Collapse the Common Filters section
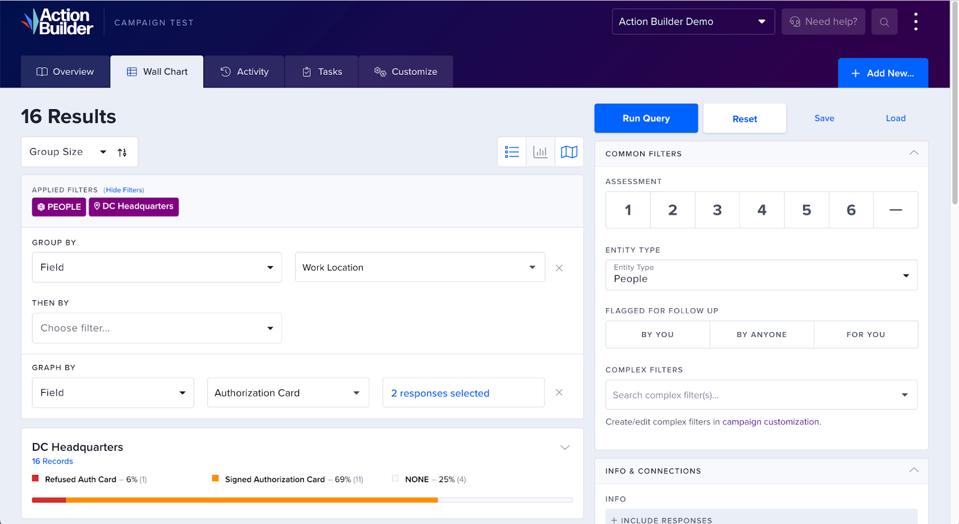959x524 pixels. [x=913, y=153]
